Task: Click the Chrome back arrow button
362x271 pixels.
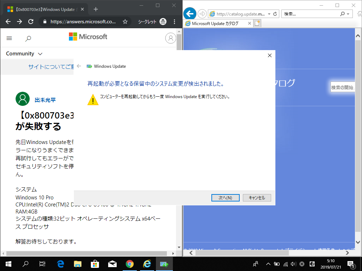Action: point(8,22)
